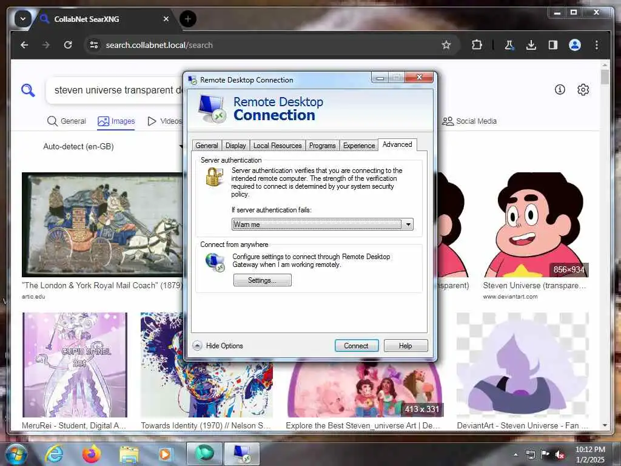Screen dimensions: 621x466
Task: Open the Action Center flag icon
Action: pyautogui.click(x=545, y=454)
